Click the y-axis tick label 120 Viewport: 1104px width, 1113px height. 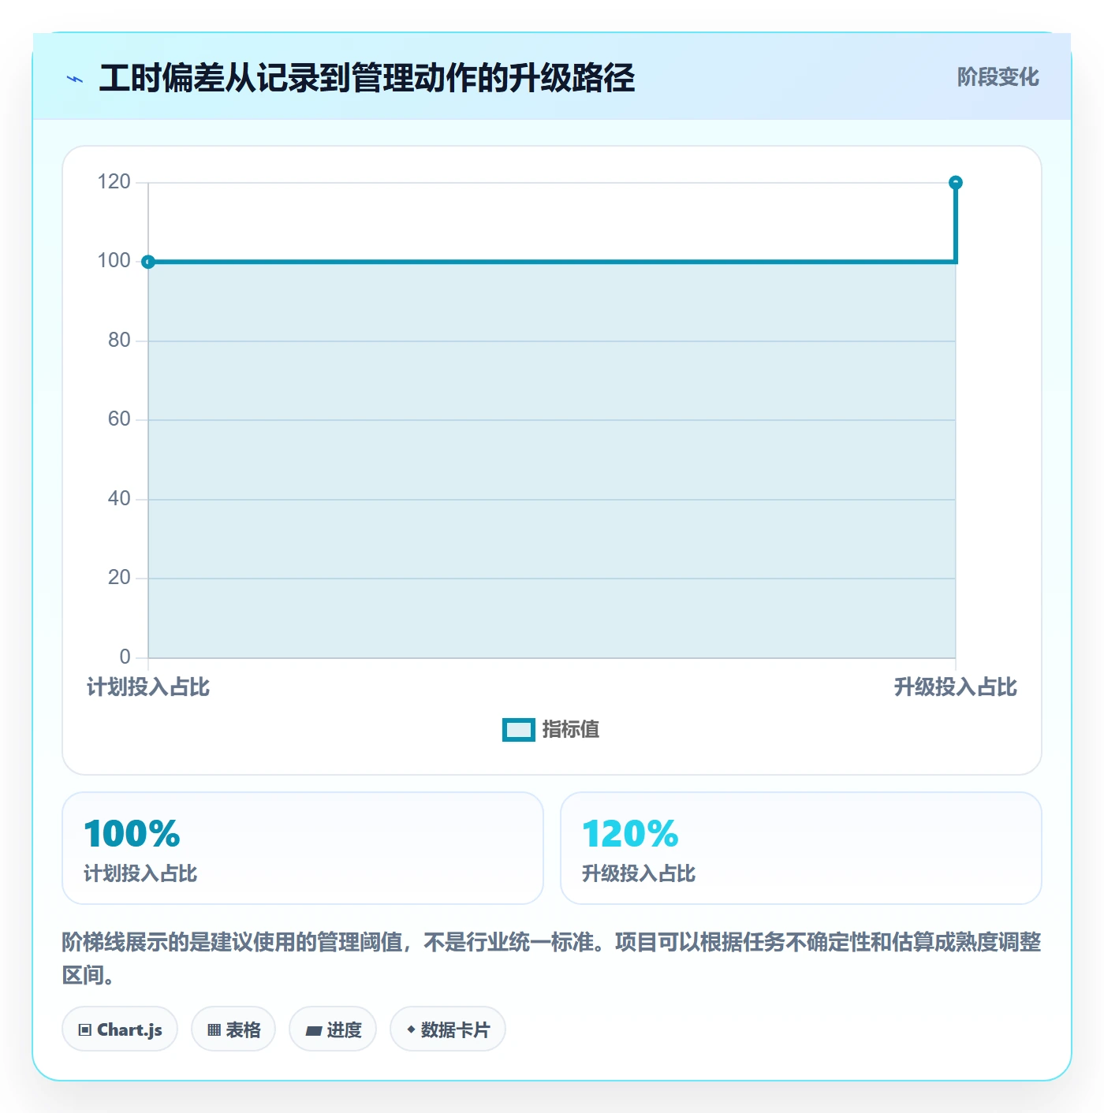tap(114, 182)
